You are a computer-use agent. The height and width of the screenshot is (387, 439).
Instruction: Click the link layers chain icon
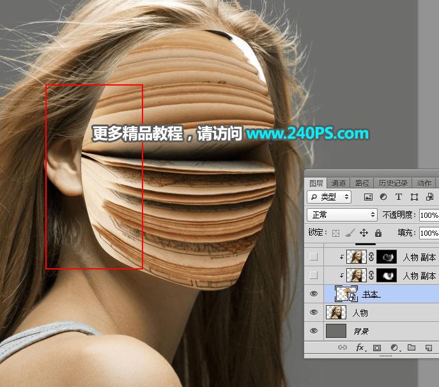pyautogui.click(x=343, y=347)
